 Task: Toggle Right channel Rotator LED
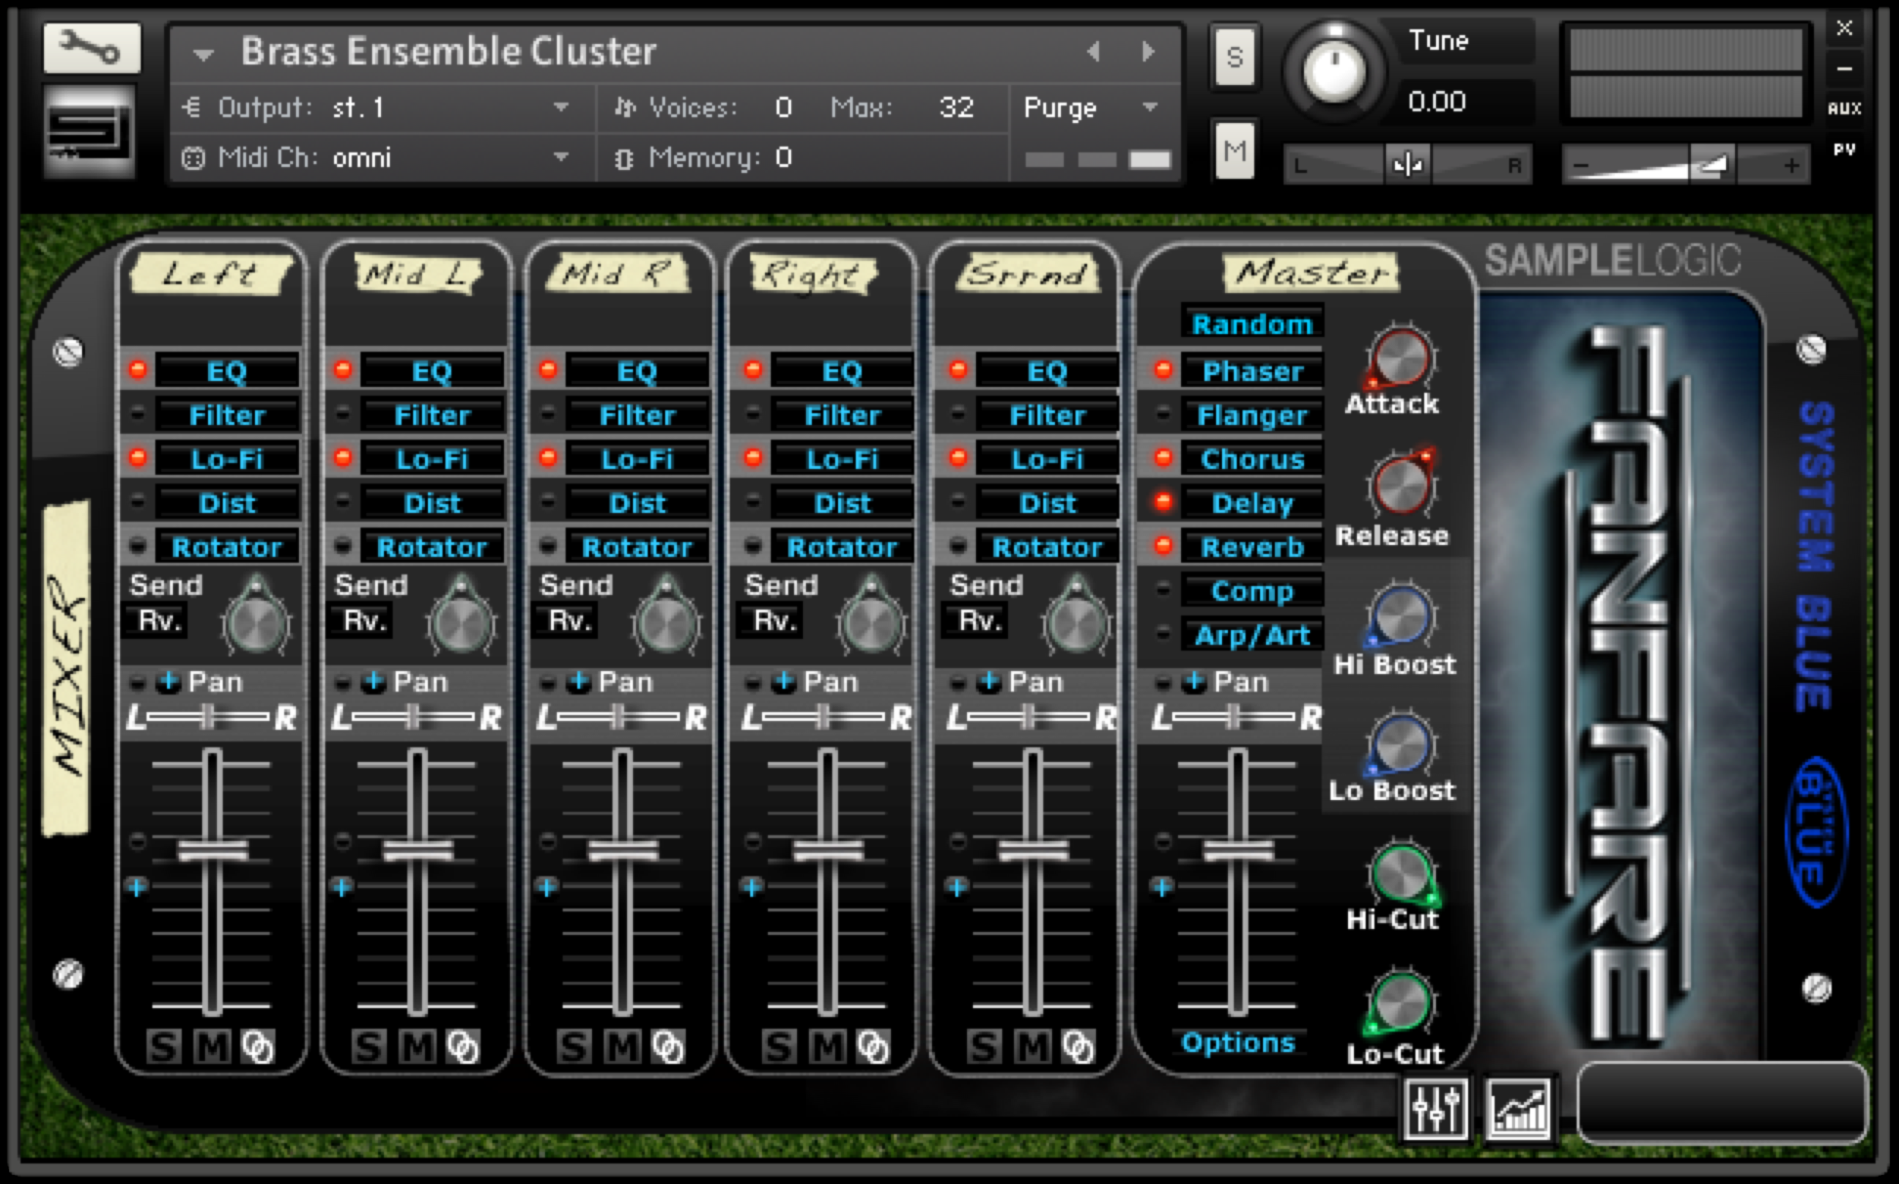[753, 545]
